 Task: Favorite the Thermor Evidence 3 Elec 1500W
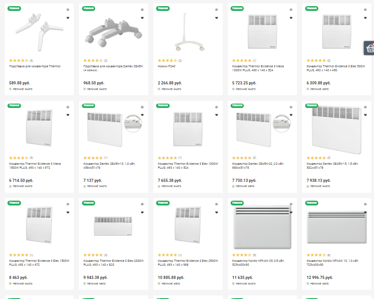[x=68, y=212]
